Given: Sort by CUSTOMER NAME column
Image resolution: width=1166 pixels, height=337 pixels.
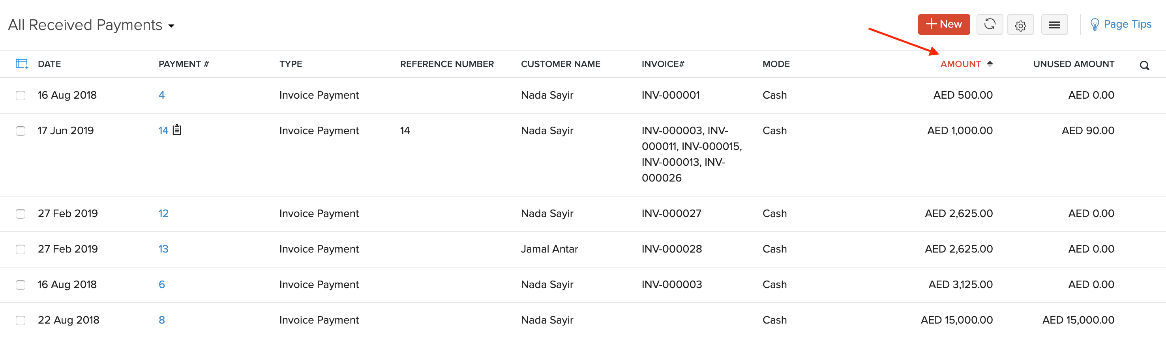Looking at the screenshot, I should [561, 64].
